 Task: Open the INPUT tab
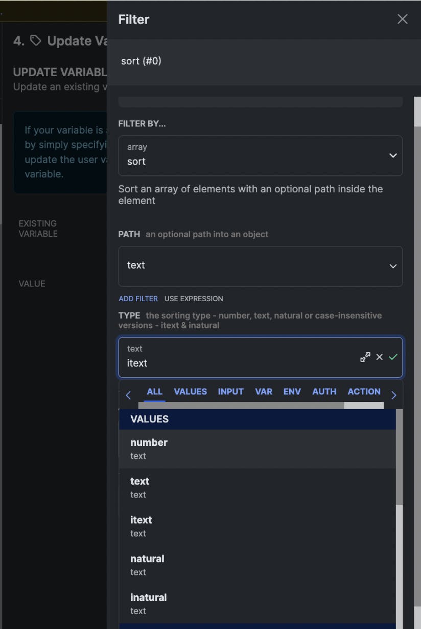pos(230,392)
